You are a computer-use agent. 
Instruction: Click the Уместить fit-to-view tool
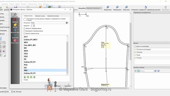[126, 8]
